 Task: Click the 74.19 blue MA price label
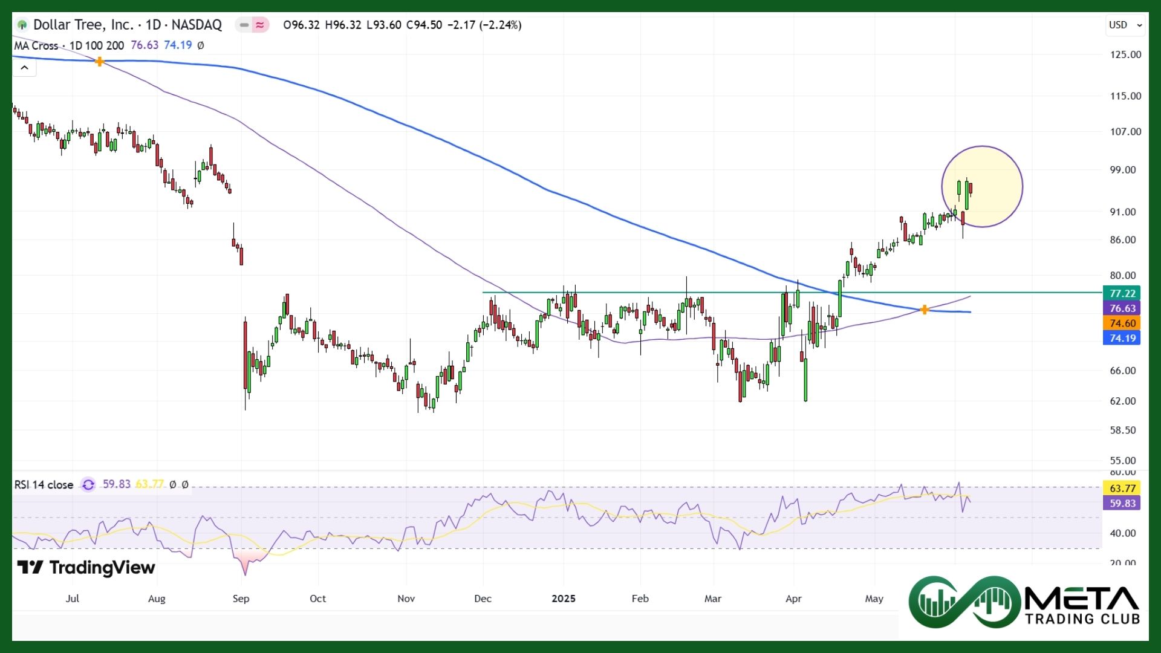[x=1122, y=338]
